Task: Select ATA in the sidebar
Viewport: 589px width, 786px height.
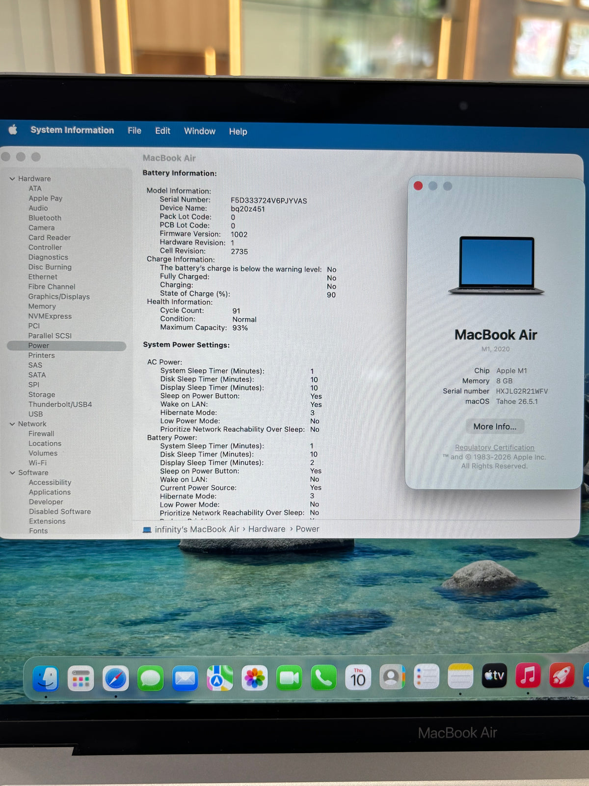Action: pos(35,189)
